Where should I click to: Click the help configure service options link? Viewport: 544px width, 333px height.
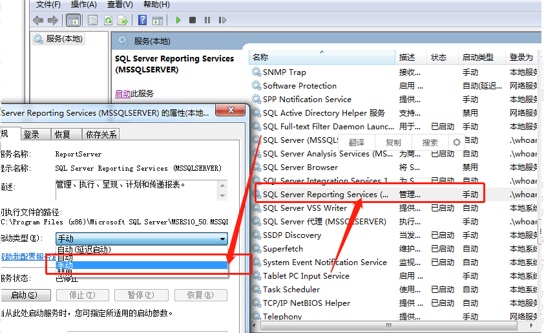pyautogui.click(x=28, y=257)
